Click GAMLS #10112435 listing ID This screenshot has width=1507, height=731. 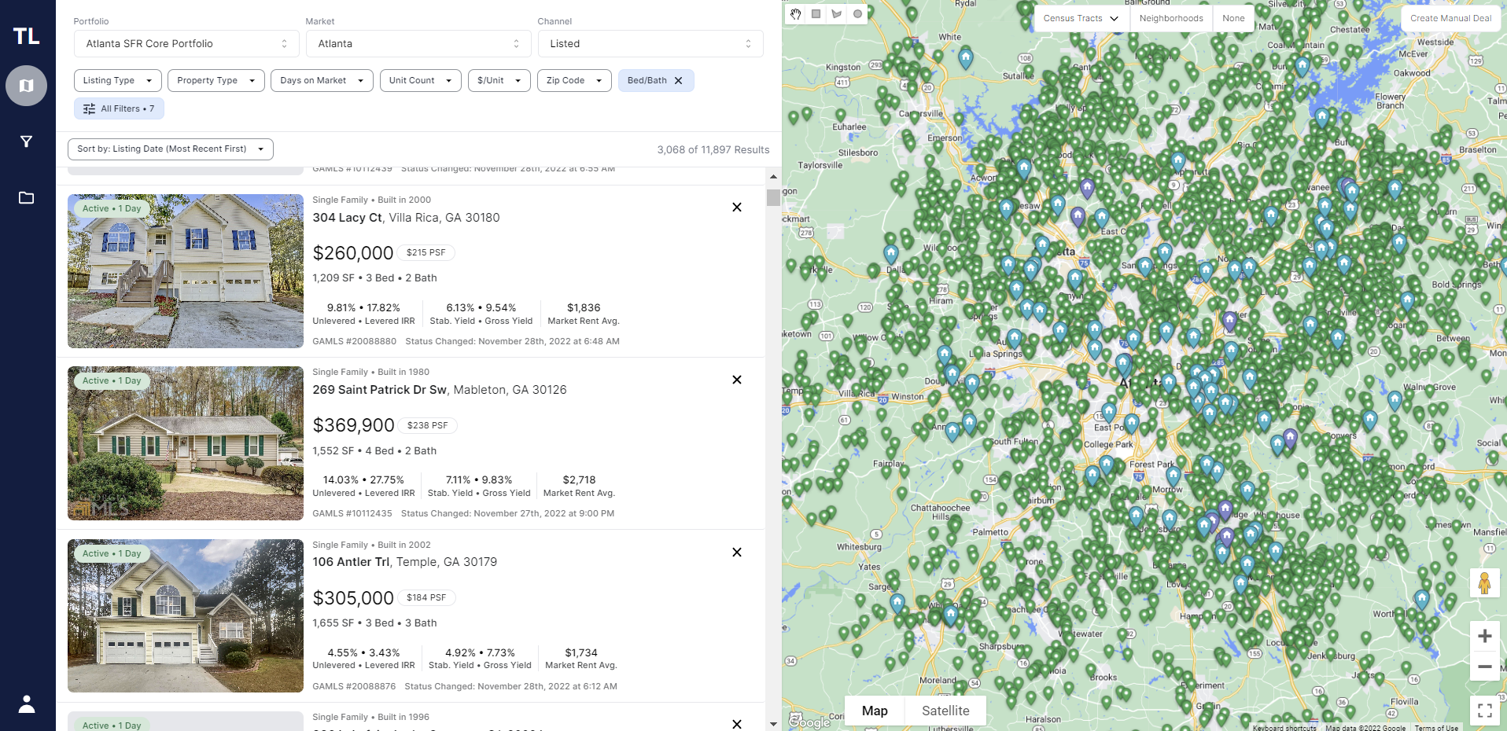(x=352, y=514)
